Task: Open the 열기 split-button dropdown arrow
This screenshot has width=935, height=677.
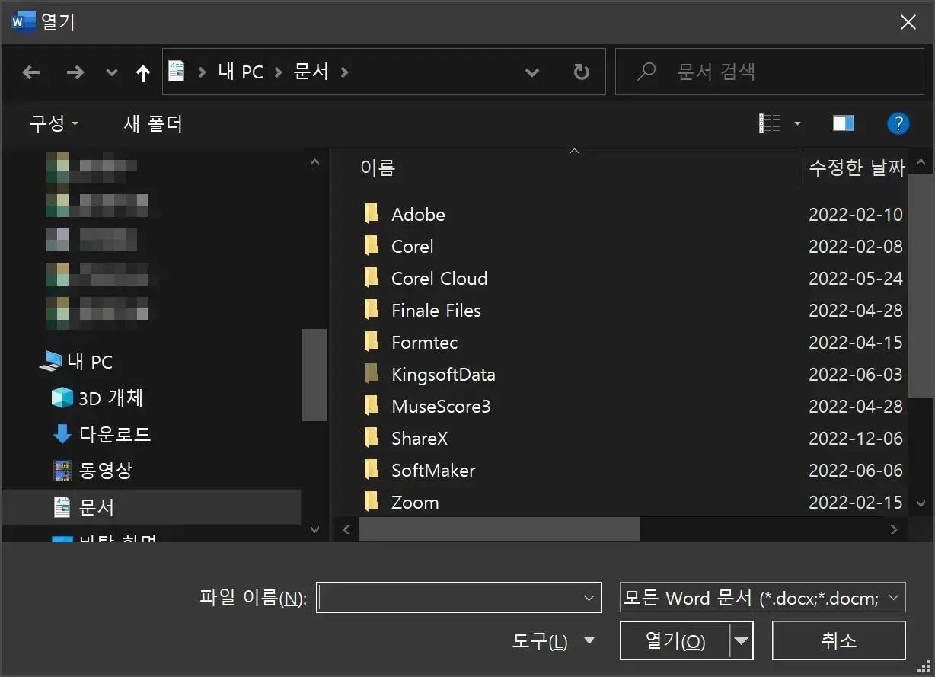Action: point(742,640)
